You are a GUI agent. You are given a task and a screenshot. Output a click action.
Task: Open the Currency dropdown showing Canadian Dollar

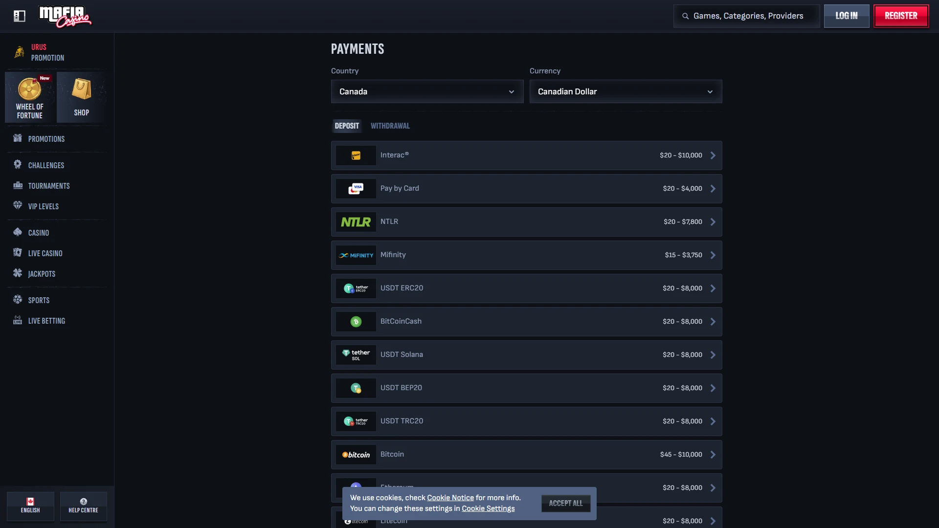point(626,91)
